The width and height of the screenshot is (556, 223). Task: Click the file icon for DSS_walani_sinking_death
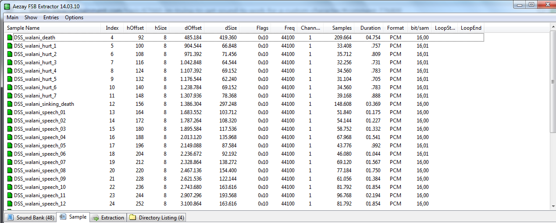10,104
